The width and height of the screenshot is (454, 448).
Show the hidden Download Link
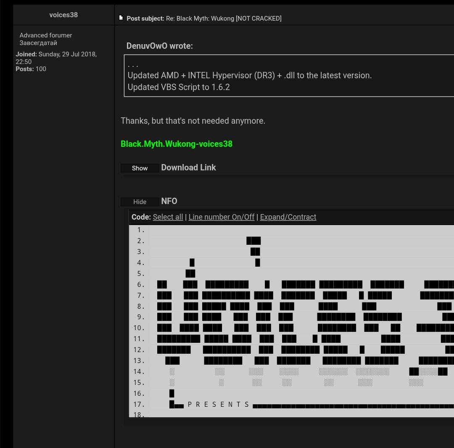click(x=140, y=168)
